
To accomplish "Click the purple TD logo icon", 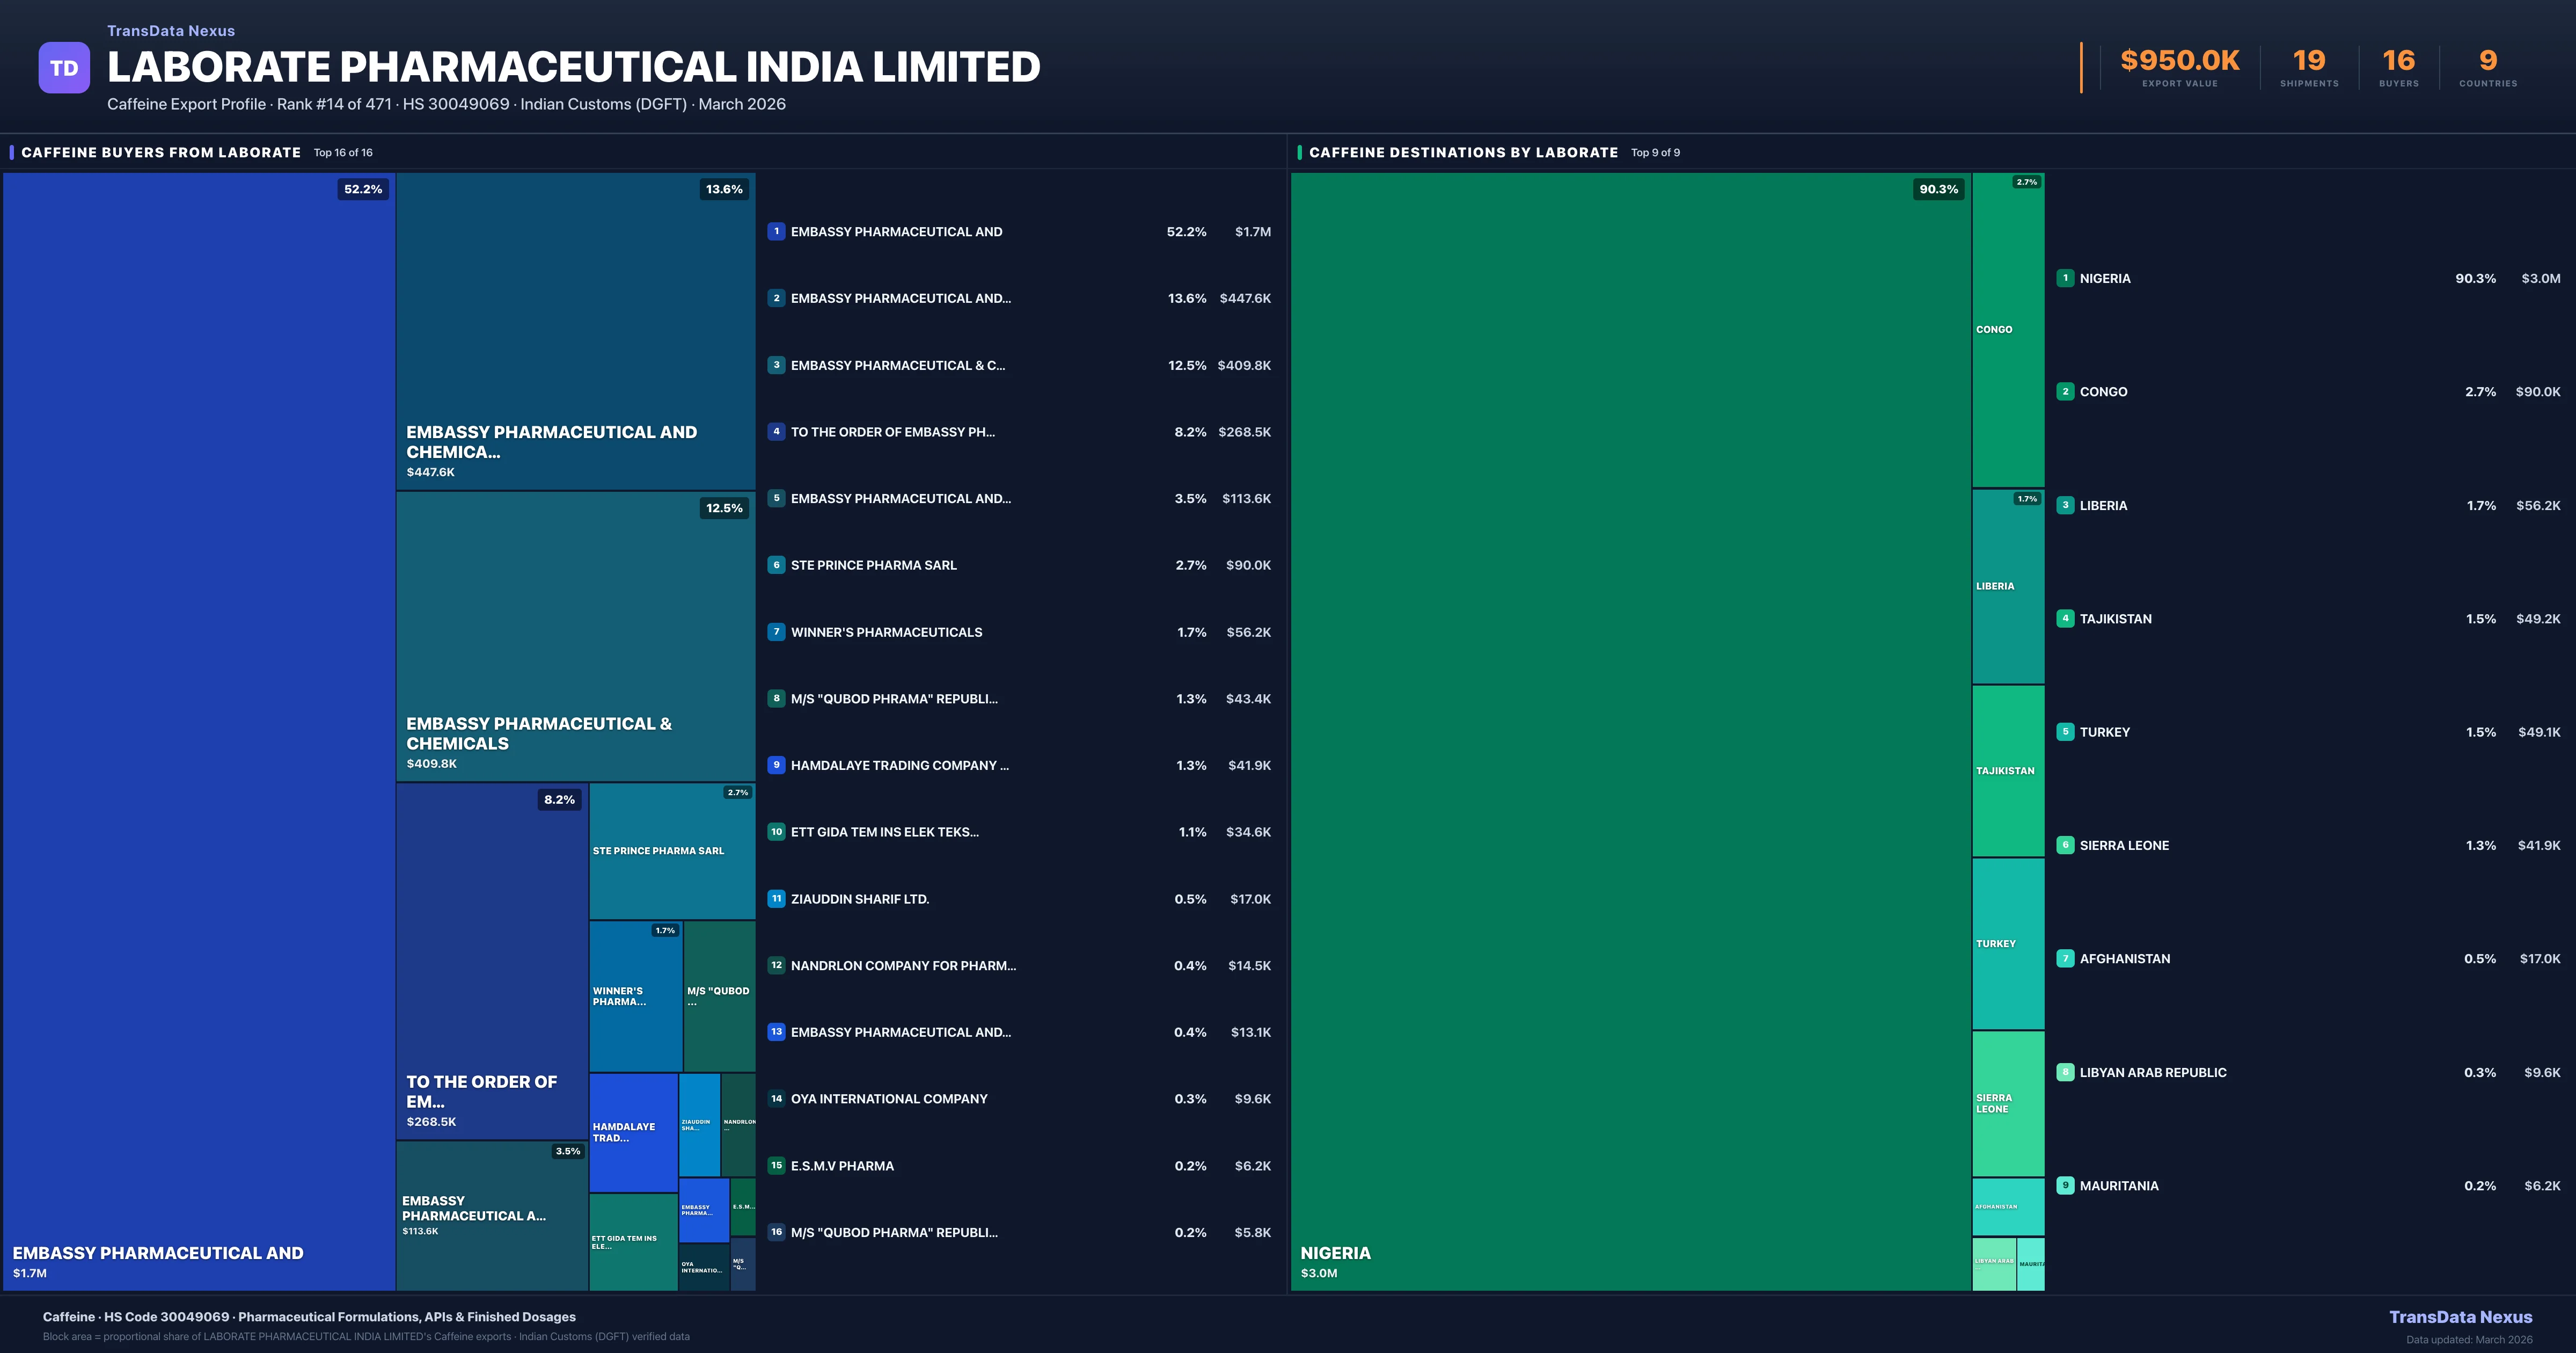I will click(64, 68).
